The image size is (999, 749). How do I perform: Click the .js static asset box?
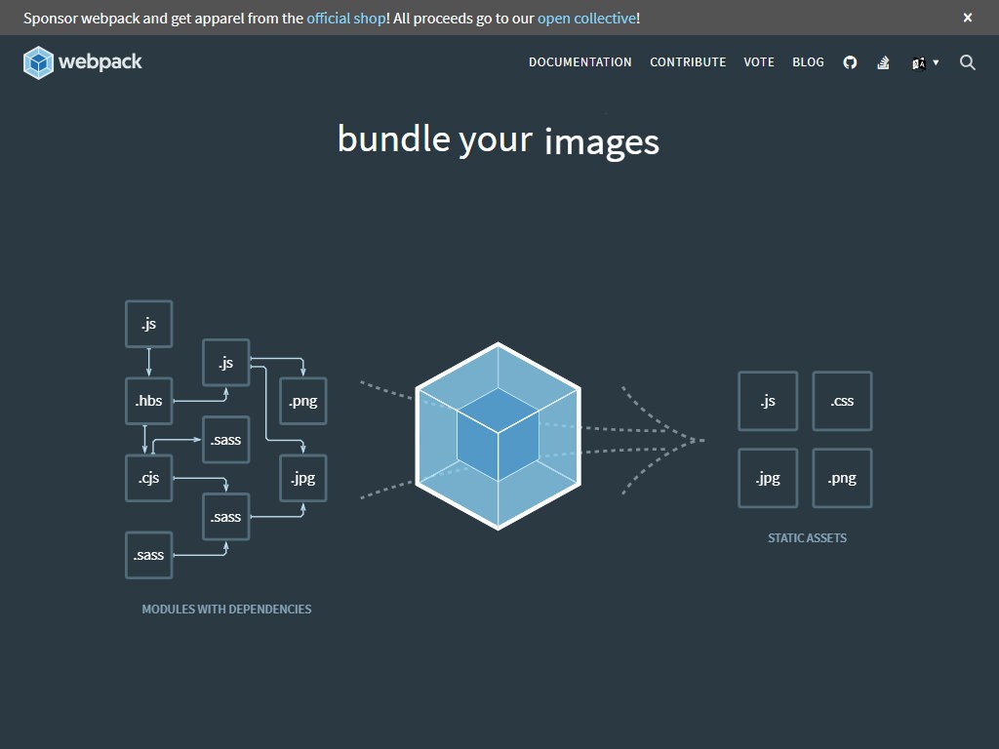[x=768, y=401]
